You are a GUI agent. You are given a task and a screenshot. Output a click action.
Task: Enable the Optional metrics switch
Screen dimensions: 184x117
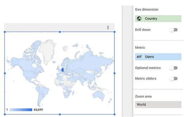coord(174,68)
